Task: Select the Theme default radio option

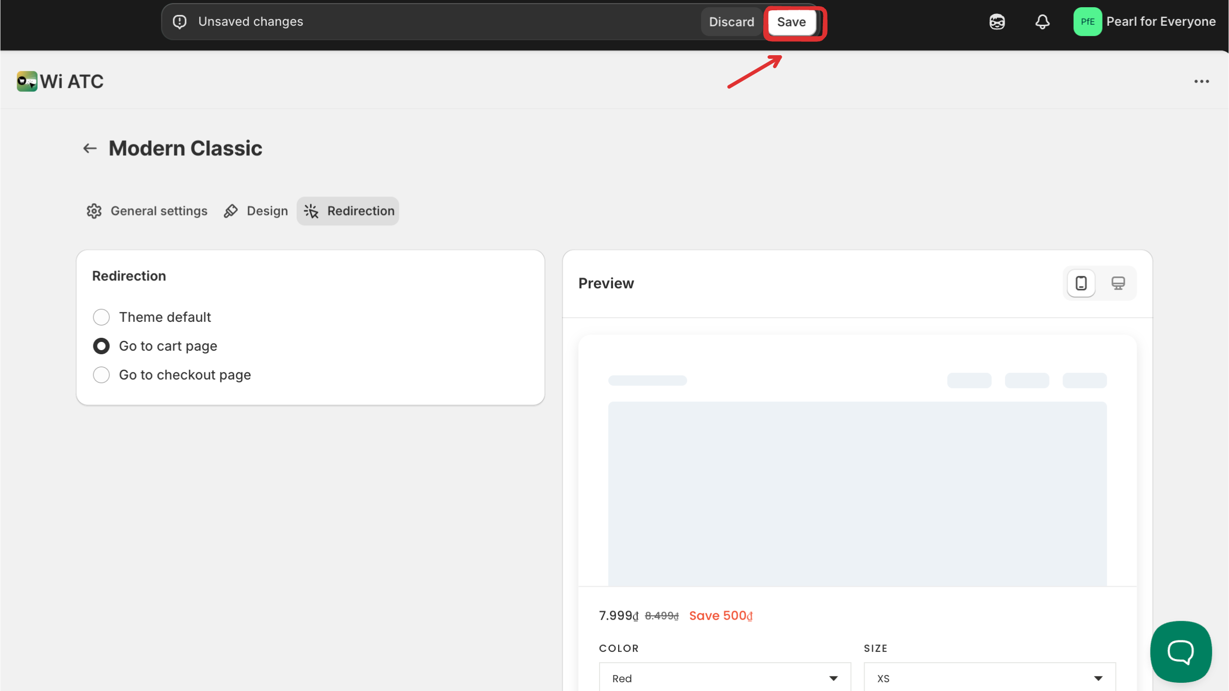Action: tap(102, 317)
